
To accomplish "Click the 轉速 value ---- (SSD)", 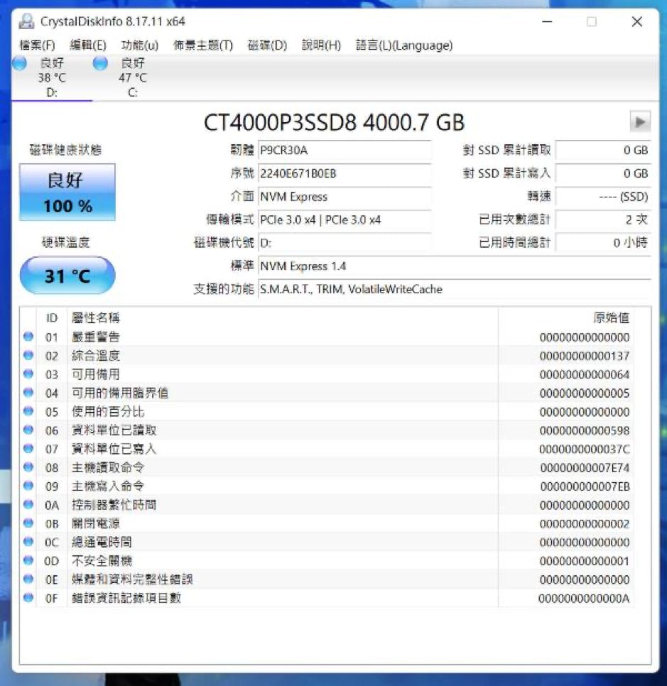I will pyautogui.click(x=602, y=197).
